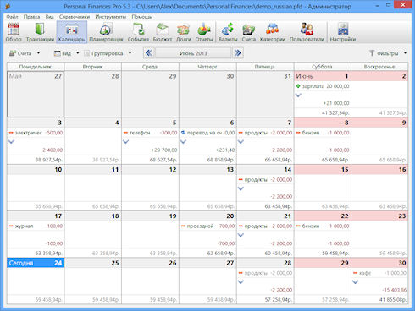Image resolution: width=415 pixels, height=311 pixels.
Task: Select the бензин transaction on June 22
Action: point(323,226)
